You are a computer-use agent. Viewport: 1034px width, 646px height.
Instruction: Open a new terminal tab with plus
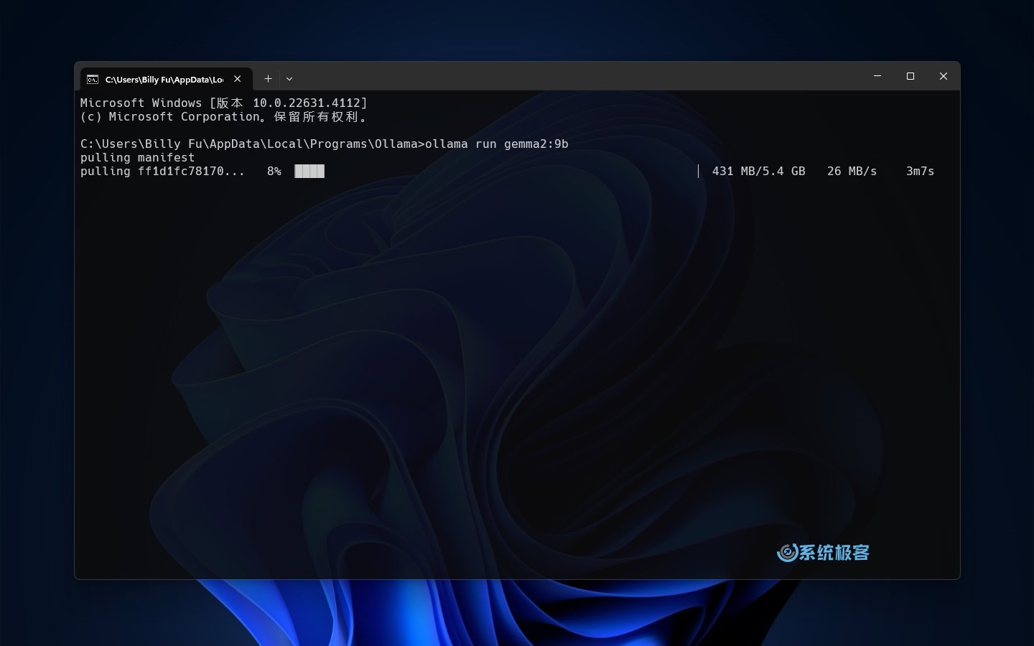268,79
